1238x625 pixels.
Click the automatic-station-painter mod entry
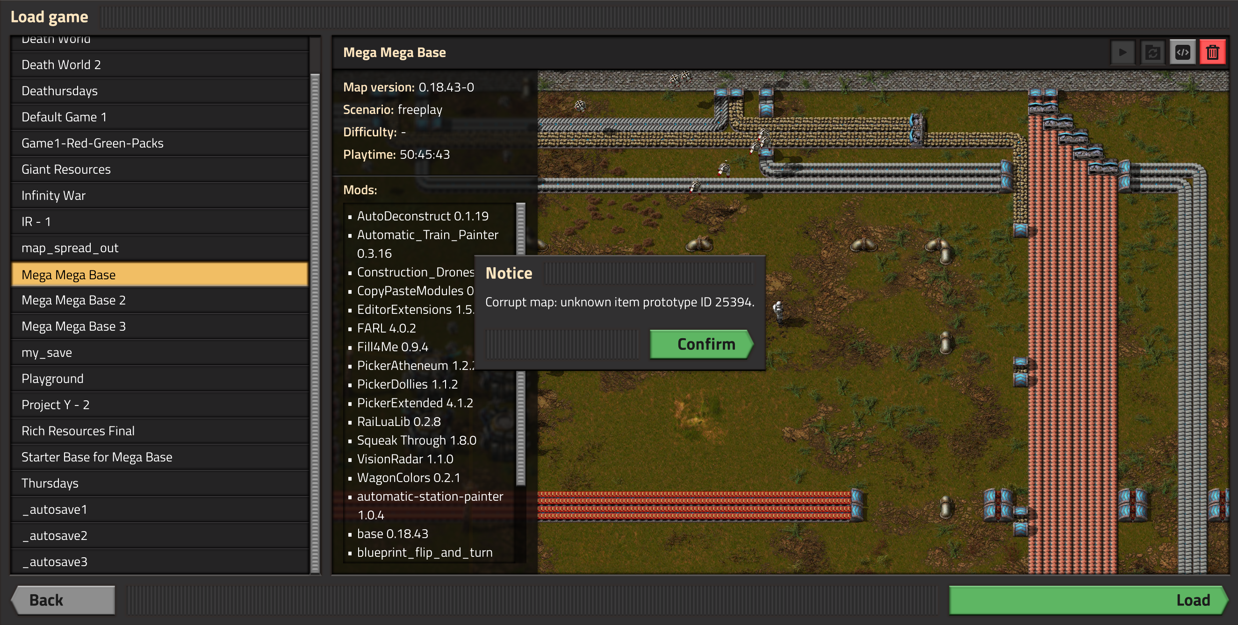tap(430, 506)
